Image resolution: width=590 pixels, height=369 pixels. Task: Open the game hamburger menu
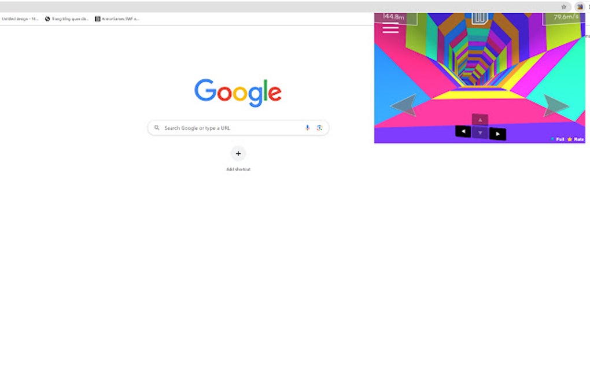tap(390, 28)
